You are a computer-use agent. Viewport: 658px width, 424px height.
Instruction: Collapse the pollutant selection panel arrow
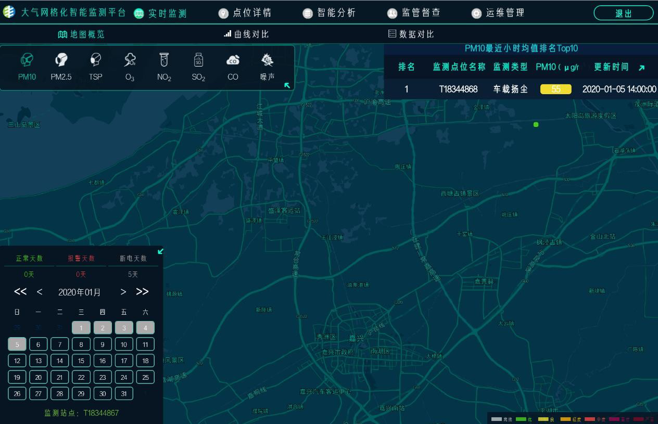click(x=287, y=86)
